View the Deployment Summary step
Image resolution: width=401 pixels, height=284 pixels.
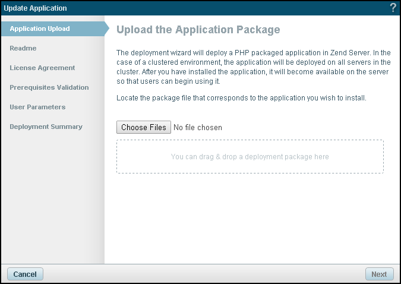click(x=46, y=127)
